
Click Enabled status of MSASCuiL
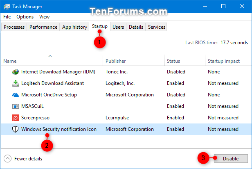tap(175, 106)
